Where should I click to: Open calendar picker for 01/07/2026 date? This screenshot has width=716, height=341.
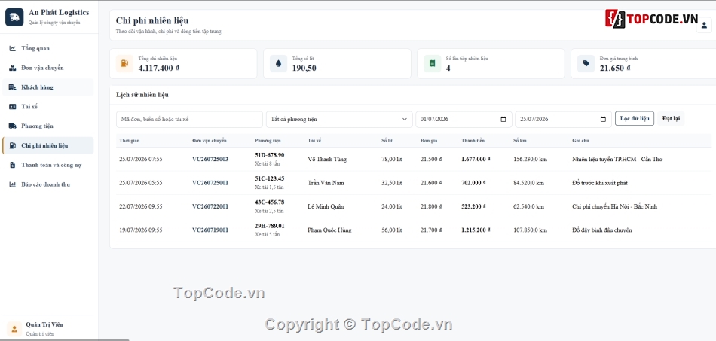click(503, 120)
